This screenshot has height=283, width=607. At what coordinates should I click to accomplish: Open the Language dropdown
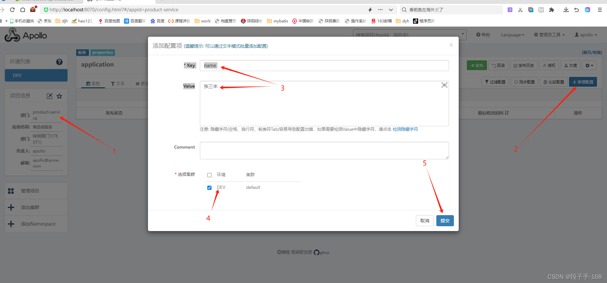(513, 35)
